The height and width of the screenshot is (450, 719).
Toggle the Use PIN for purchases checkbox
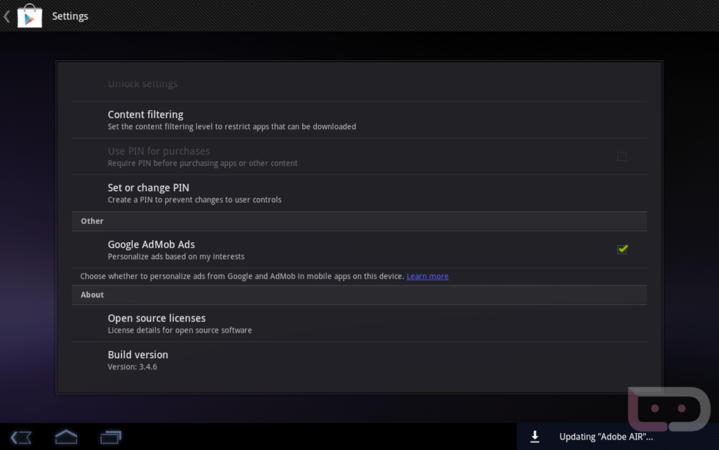[621, 156]
